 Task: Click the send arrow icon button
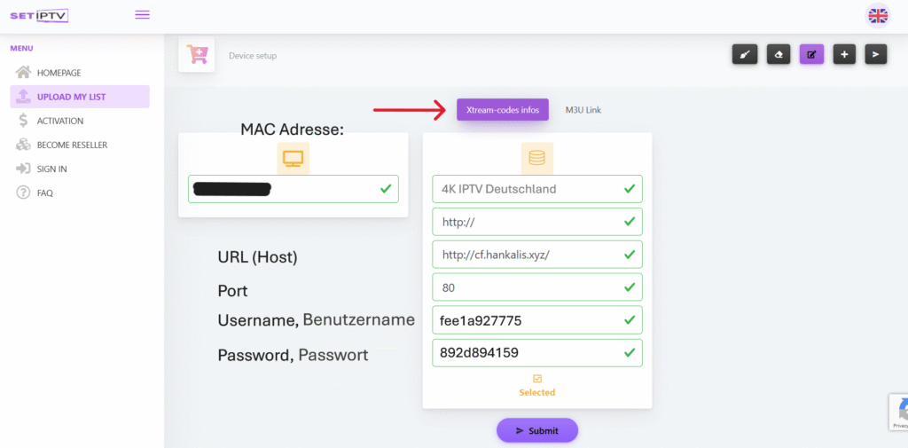[875, 54]
